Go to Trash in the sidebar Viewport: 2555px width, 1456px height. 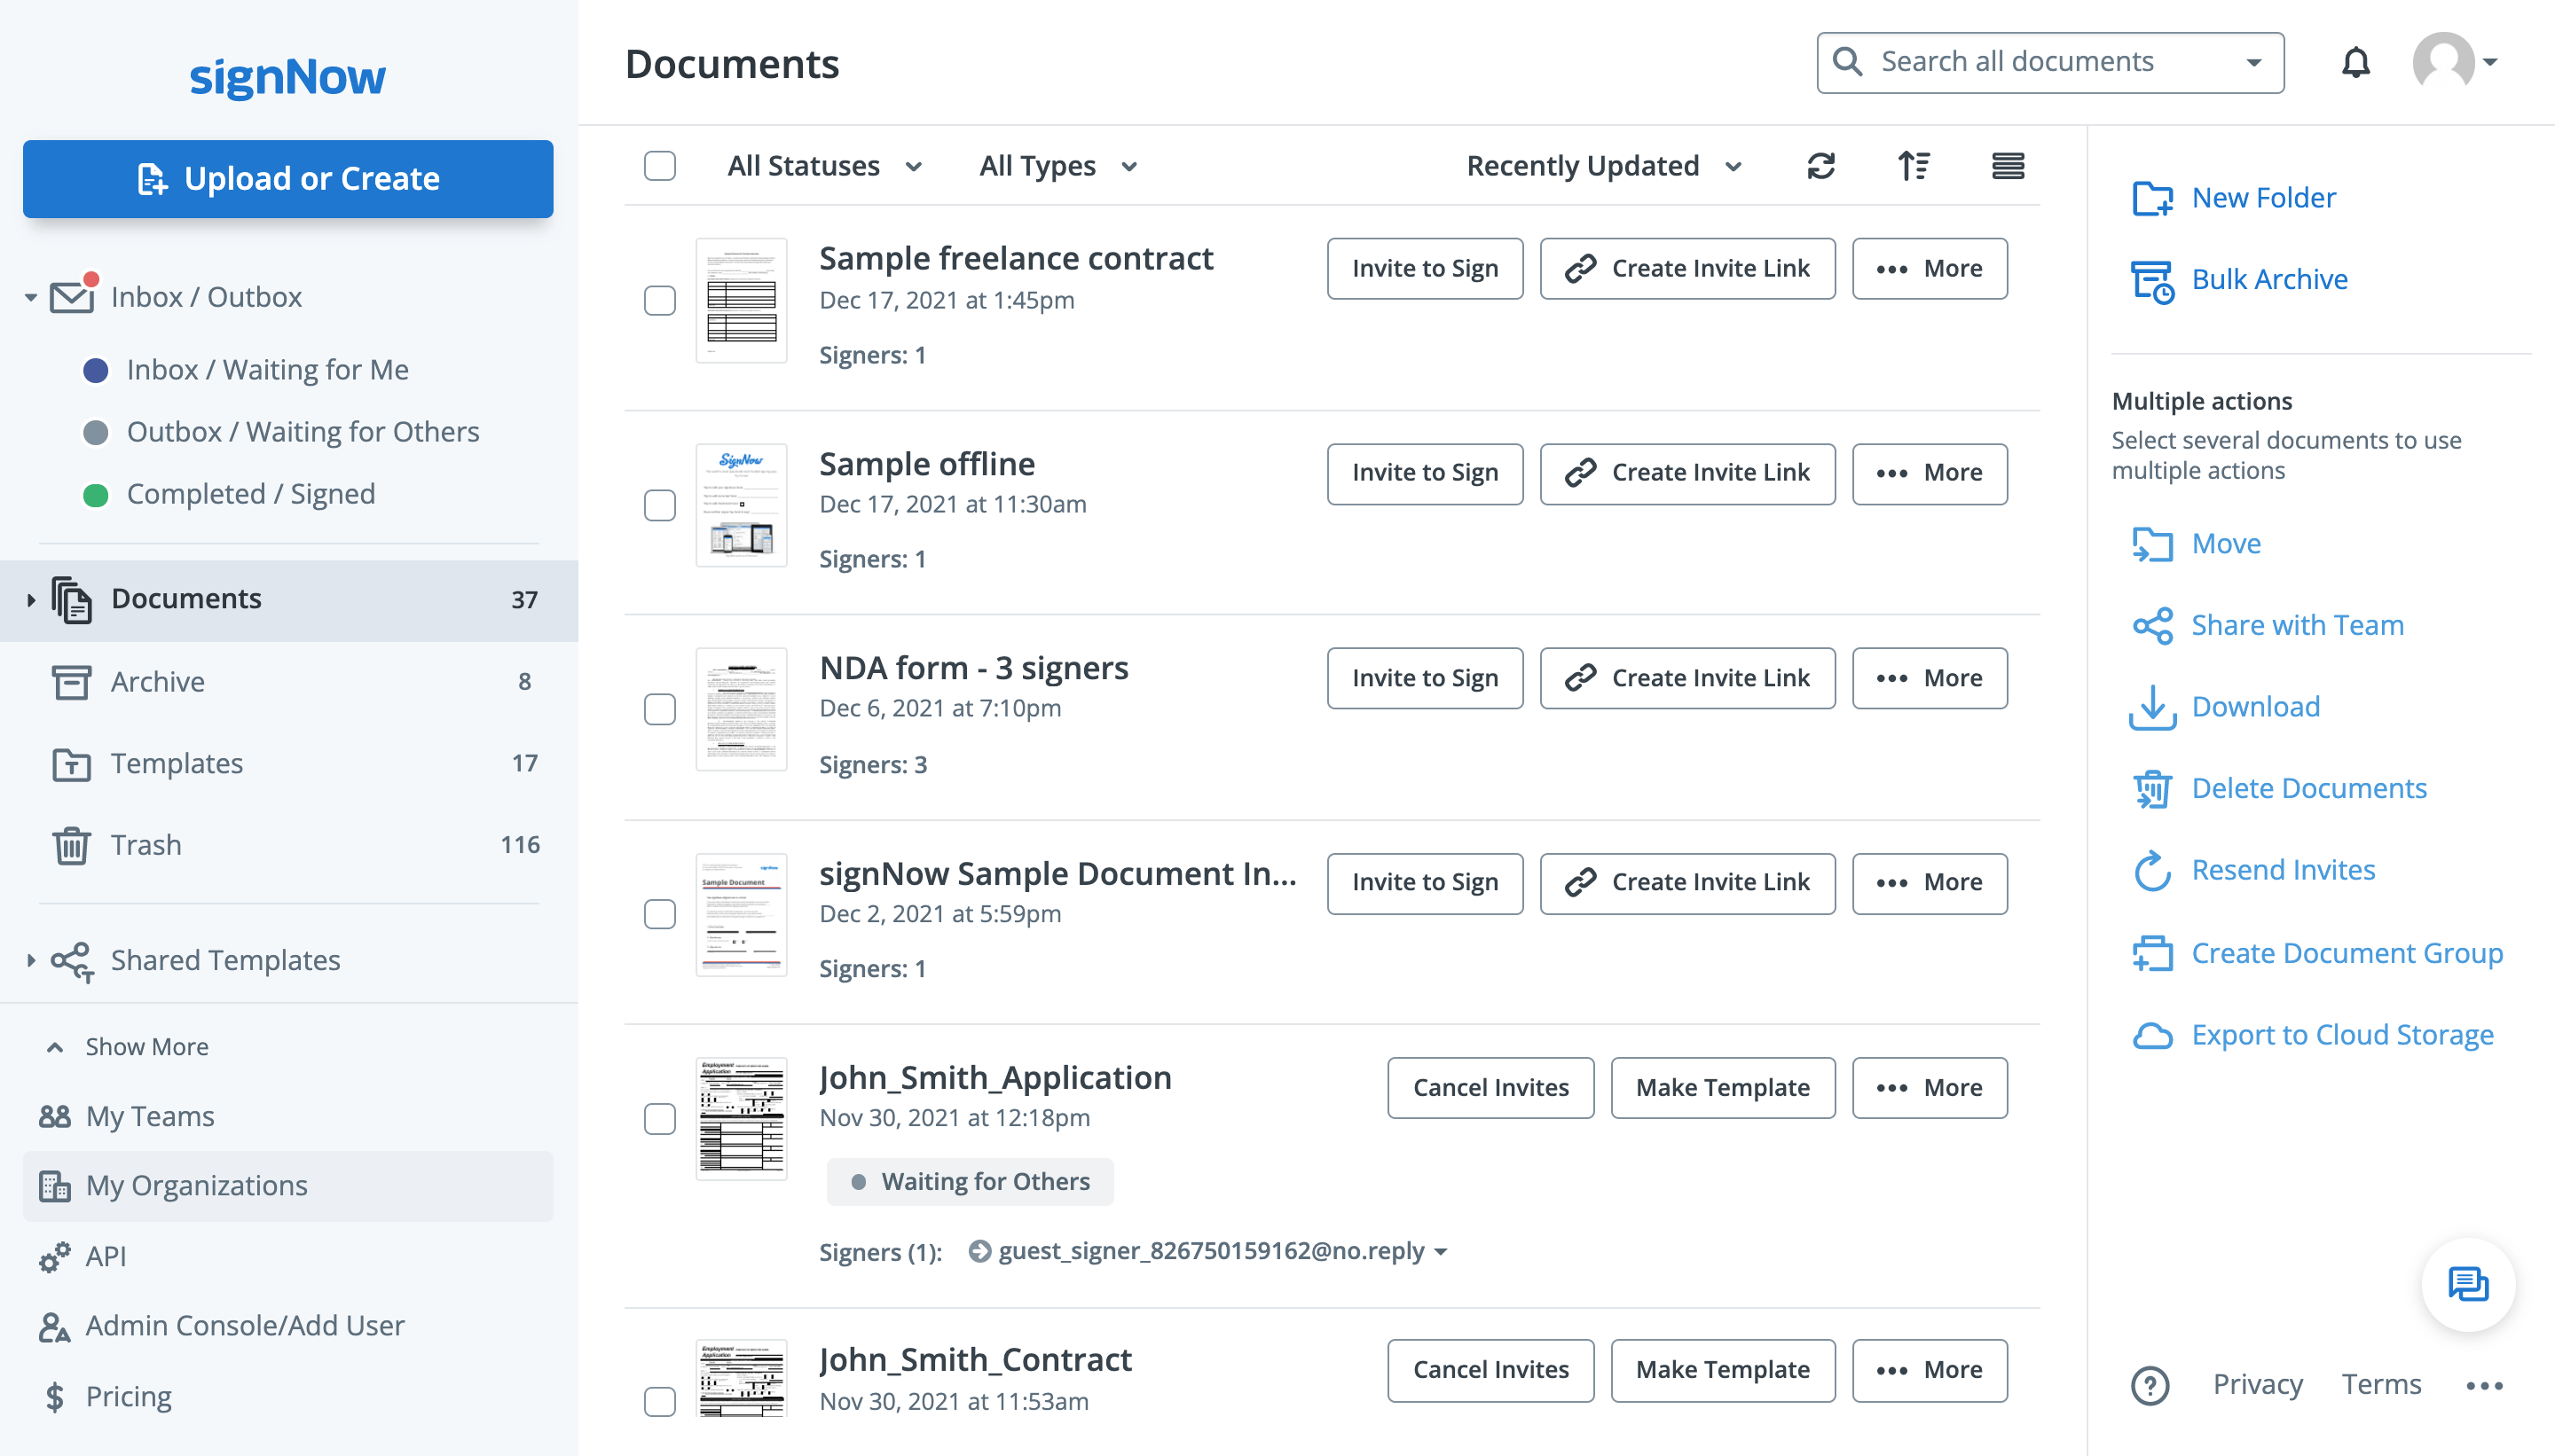146,846
